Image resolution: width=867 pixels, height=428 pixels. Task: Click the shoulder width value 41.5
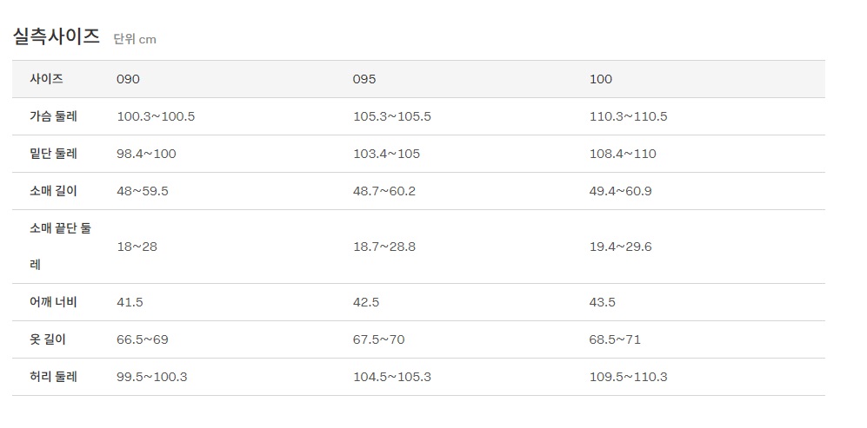coord(130,302)
